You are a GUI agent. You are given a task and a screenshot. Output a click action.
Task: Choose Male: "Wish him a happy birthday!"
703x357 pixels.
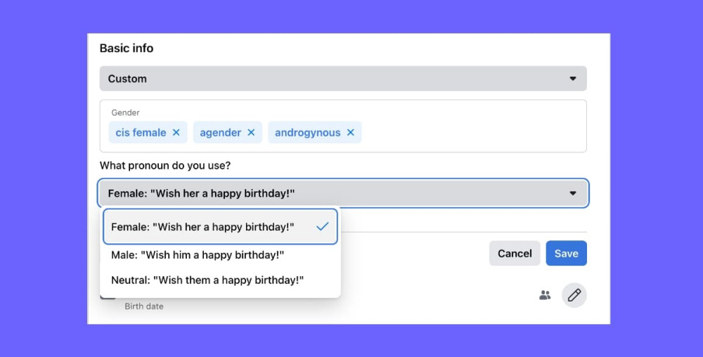198,255
